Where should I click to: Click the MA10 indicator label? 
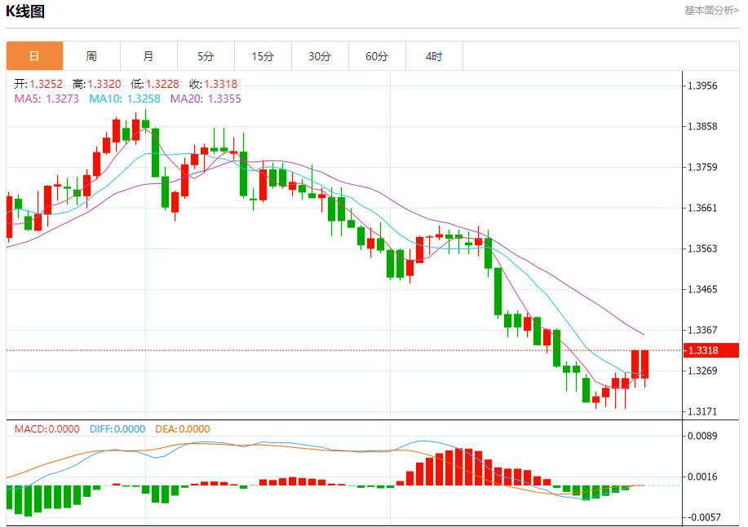(125, 99)
